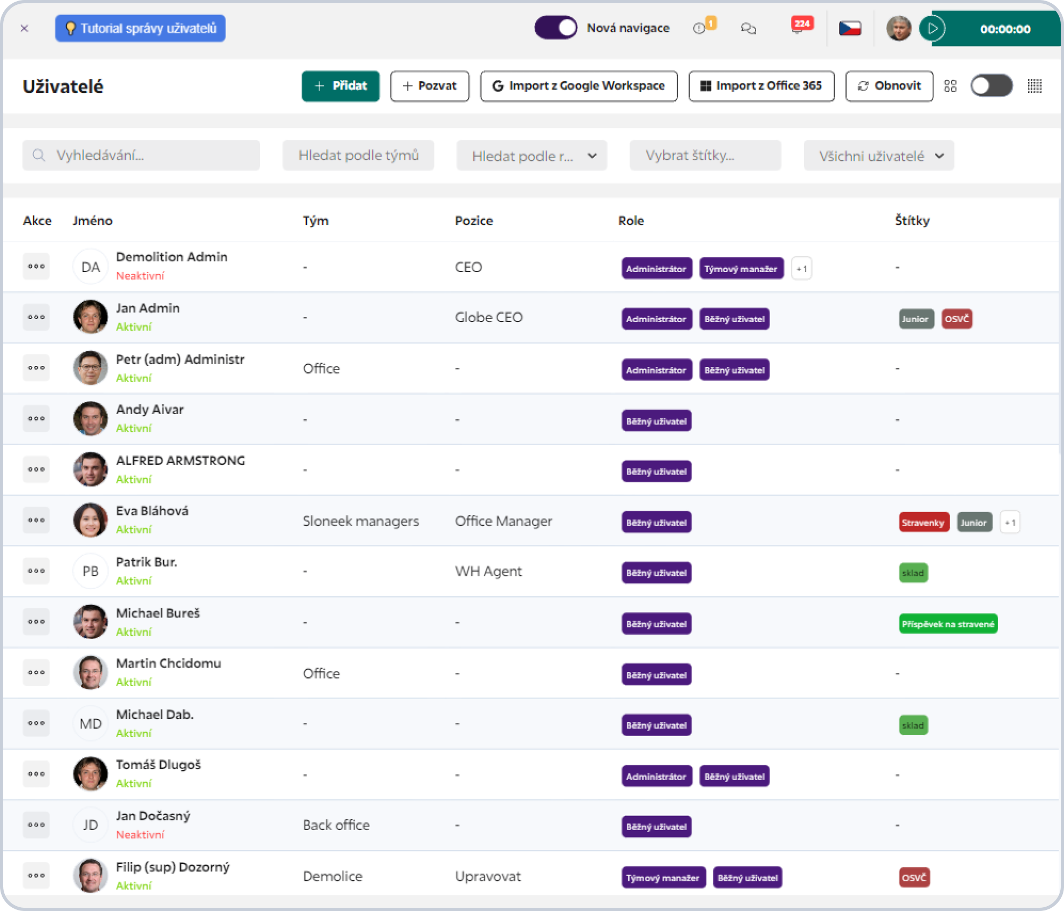This screenshot has height=911, width=1064.
Task: Close tutorial bar with X icon
Action: (x=24, y=29)
